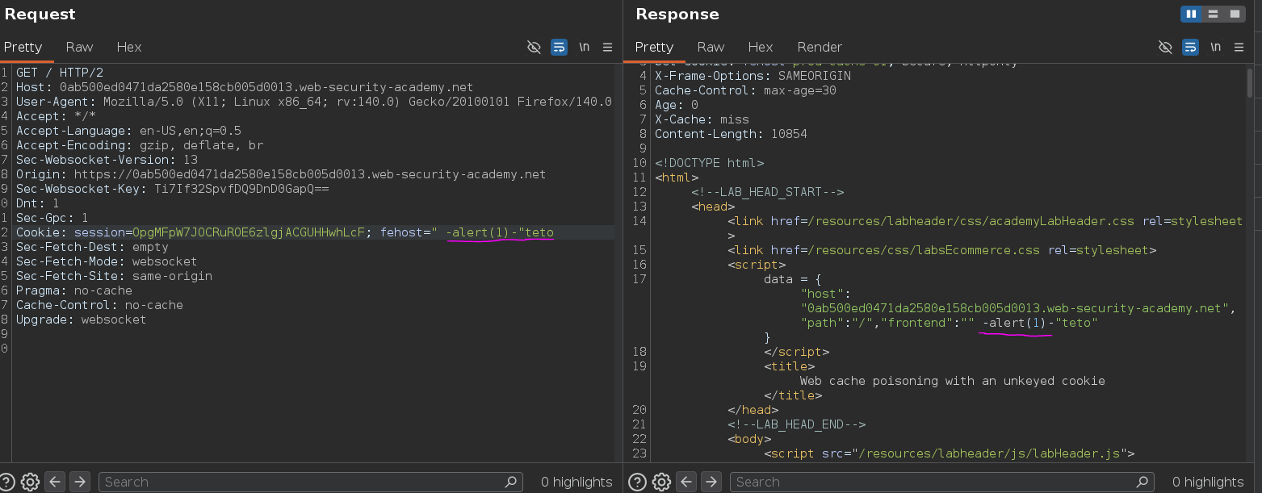The image size is (1262, 493).
Task: Switch Request panel to Raw tab
Action: click(79, 47)
